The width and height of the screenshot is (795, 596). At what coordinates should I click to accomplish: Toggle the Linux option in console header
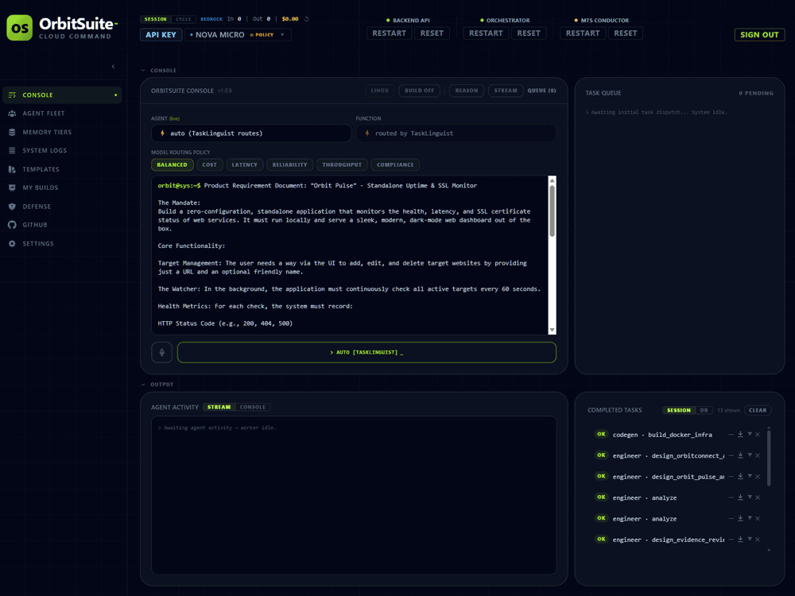tap(380, 91)
